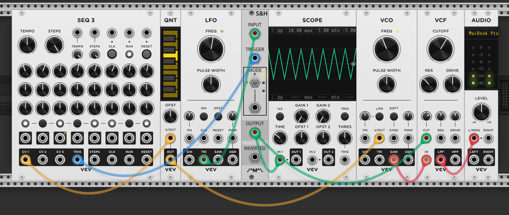
Task: Click the SCOPE IN 1 jack
Action: [279, 160]
